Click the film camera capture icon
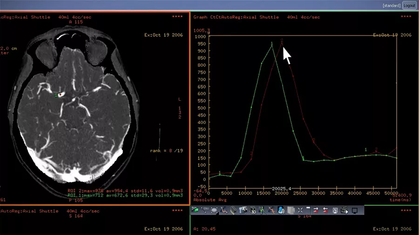The height and width of the screenshot is (235, 419). (243, 210)
